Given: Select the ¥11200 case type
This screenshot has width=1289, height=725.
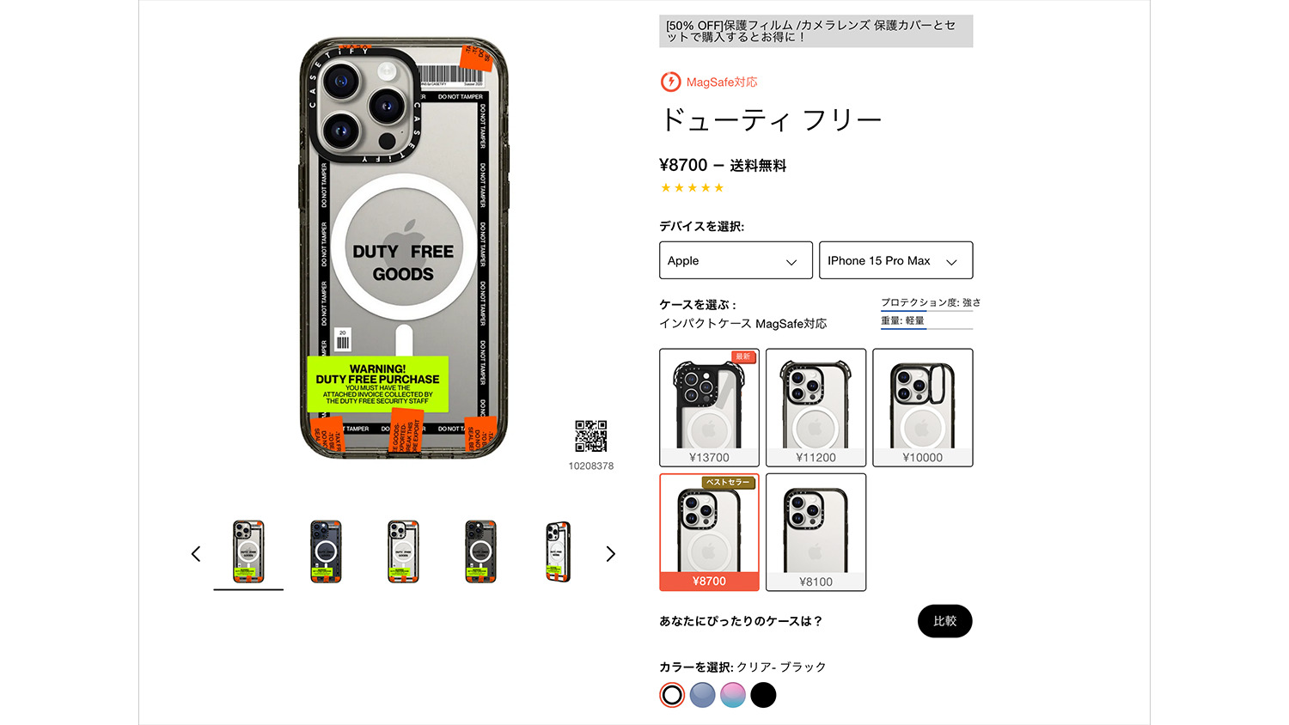Looking at the screenshot, I should click(x=816, y=407).
